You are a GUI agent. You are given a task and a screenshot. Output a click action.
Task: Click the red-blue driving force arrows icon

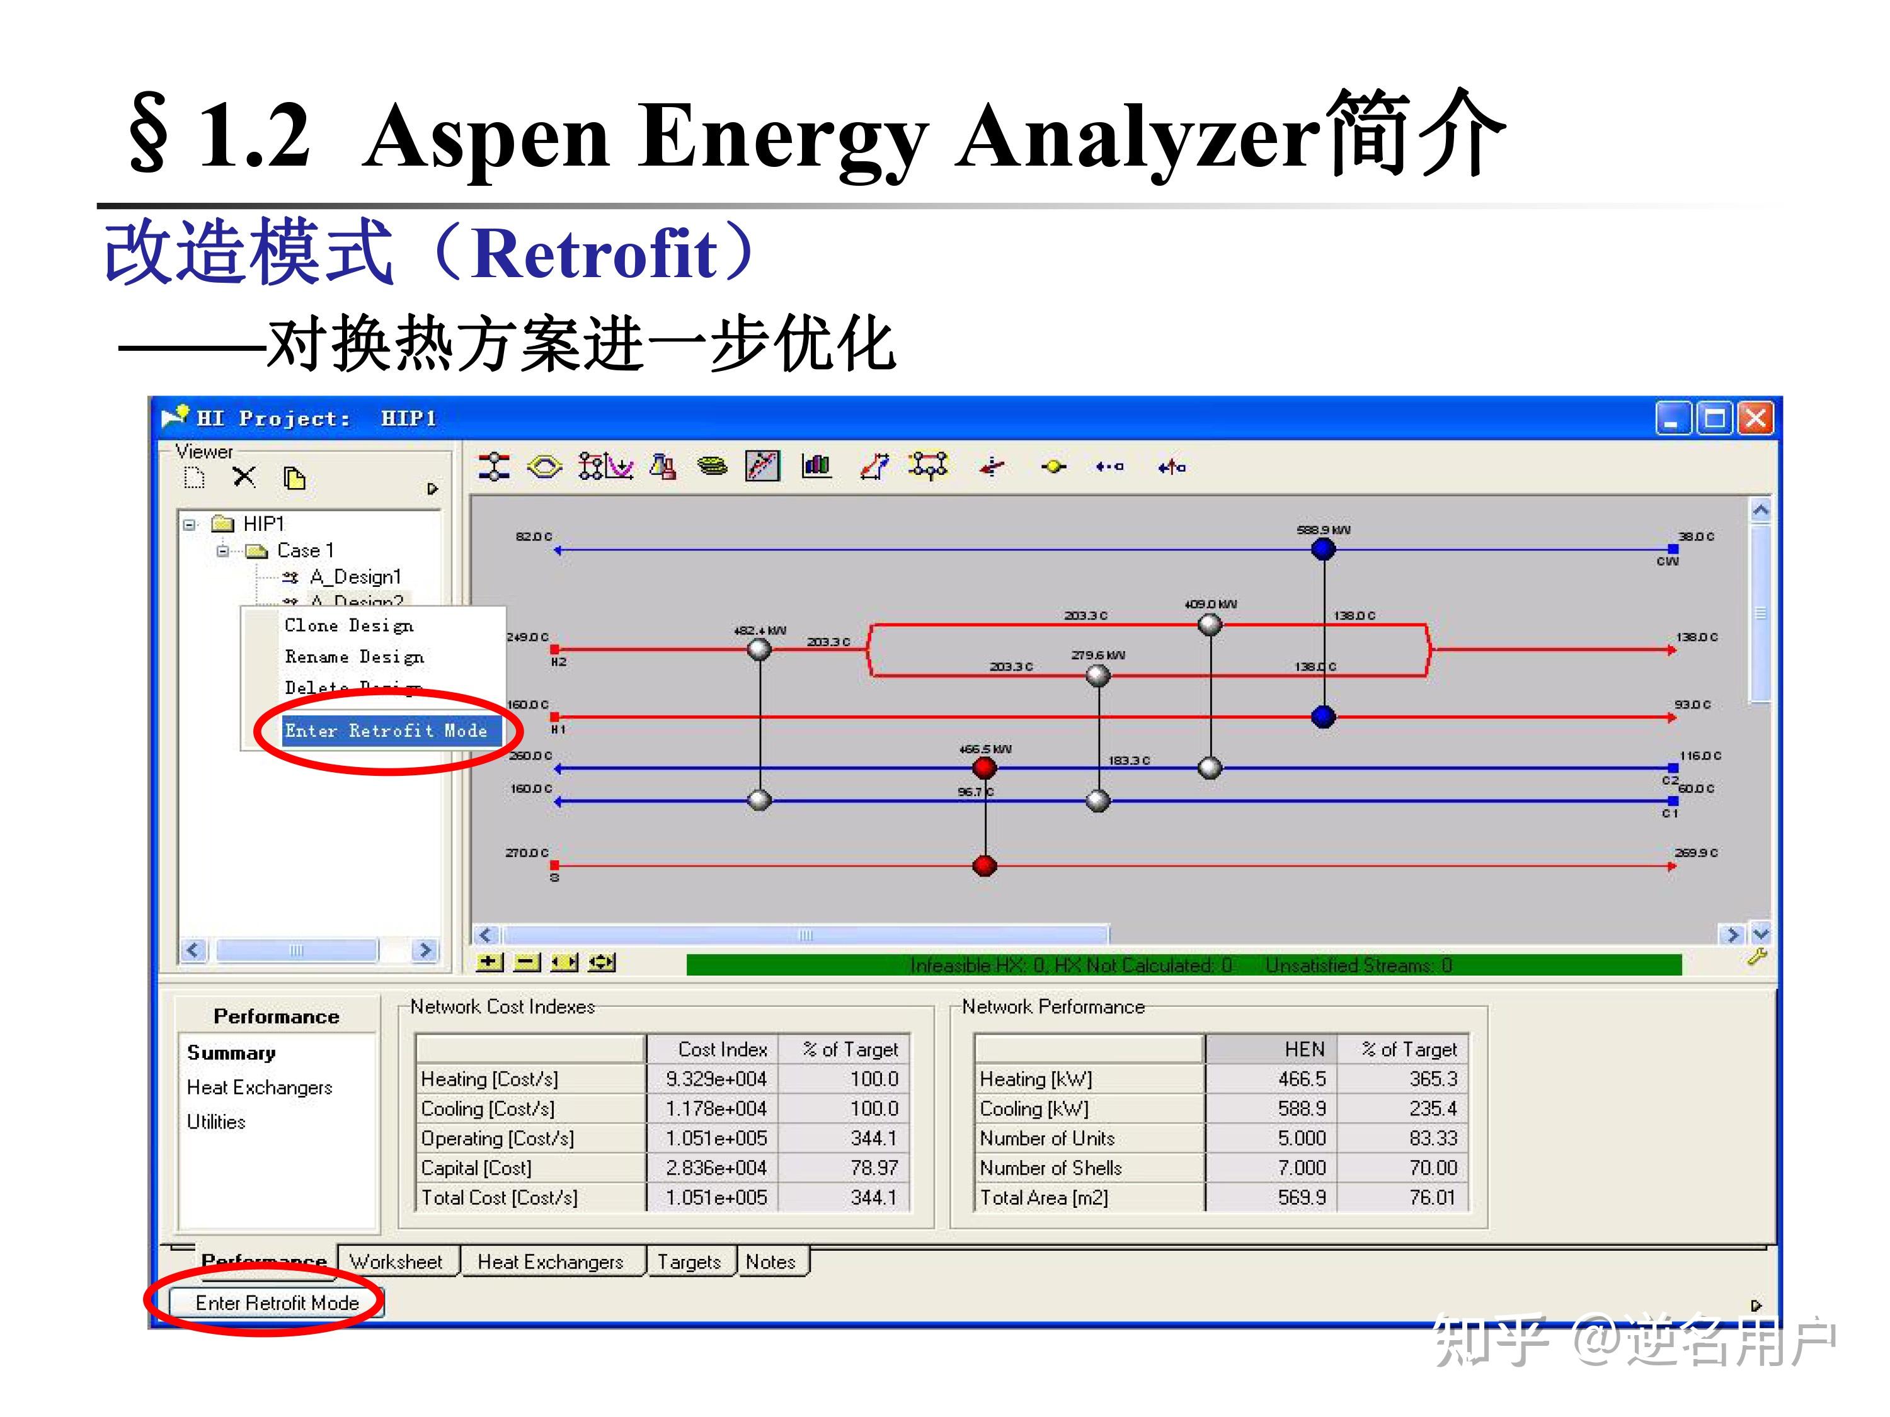click(875, 467)
